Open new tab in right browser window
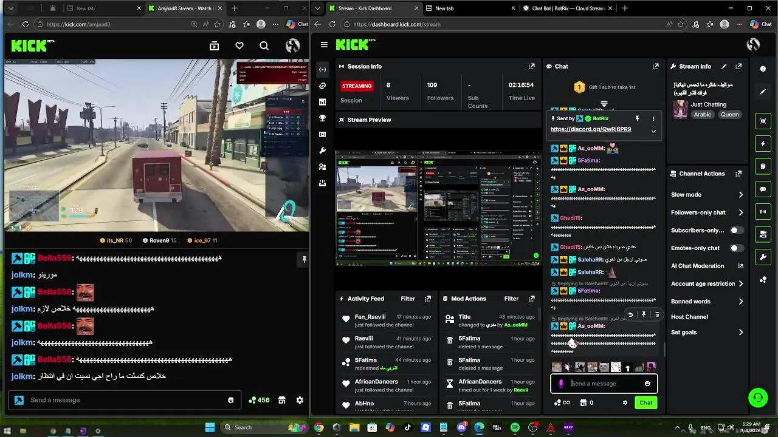This screenshot has height=437, width=778. (x=624, y=8)
